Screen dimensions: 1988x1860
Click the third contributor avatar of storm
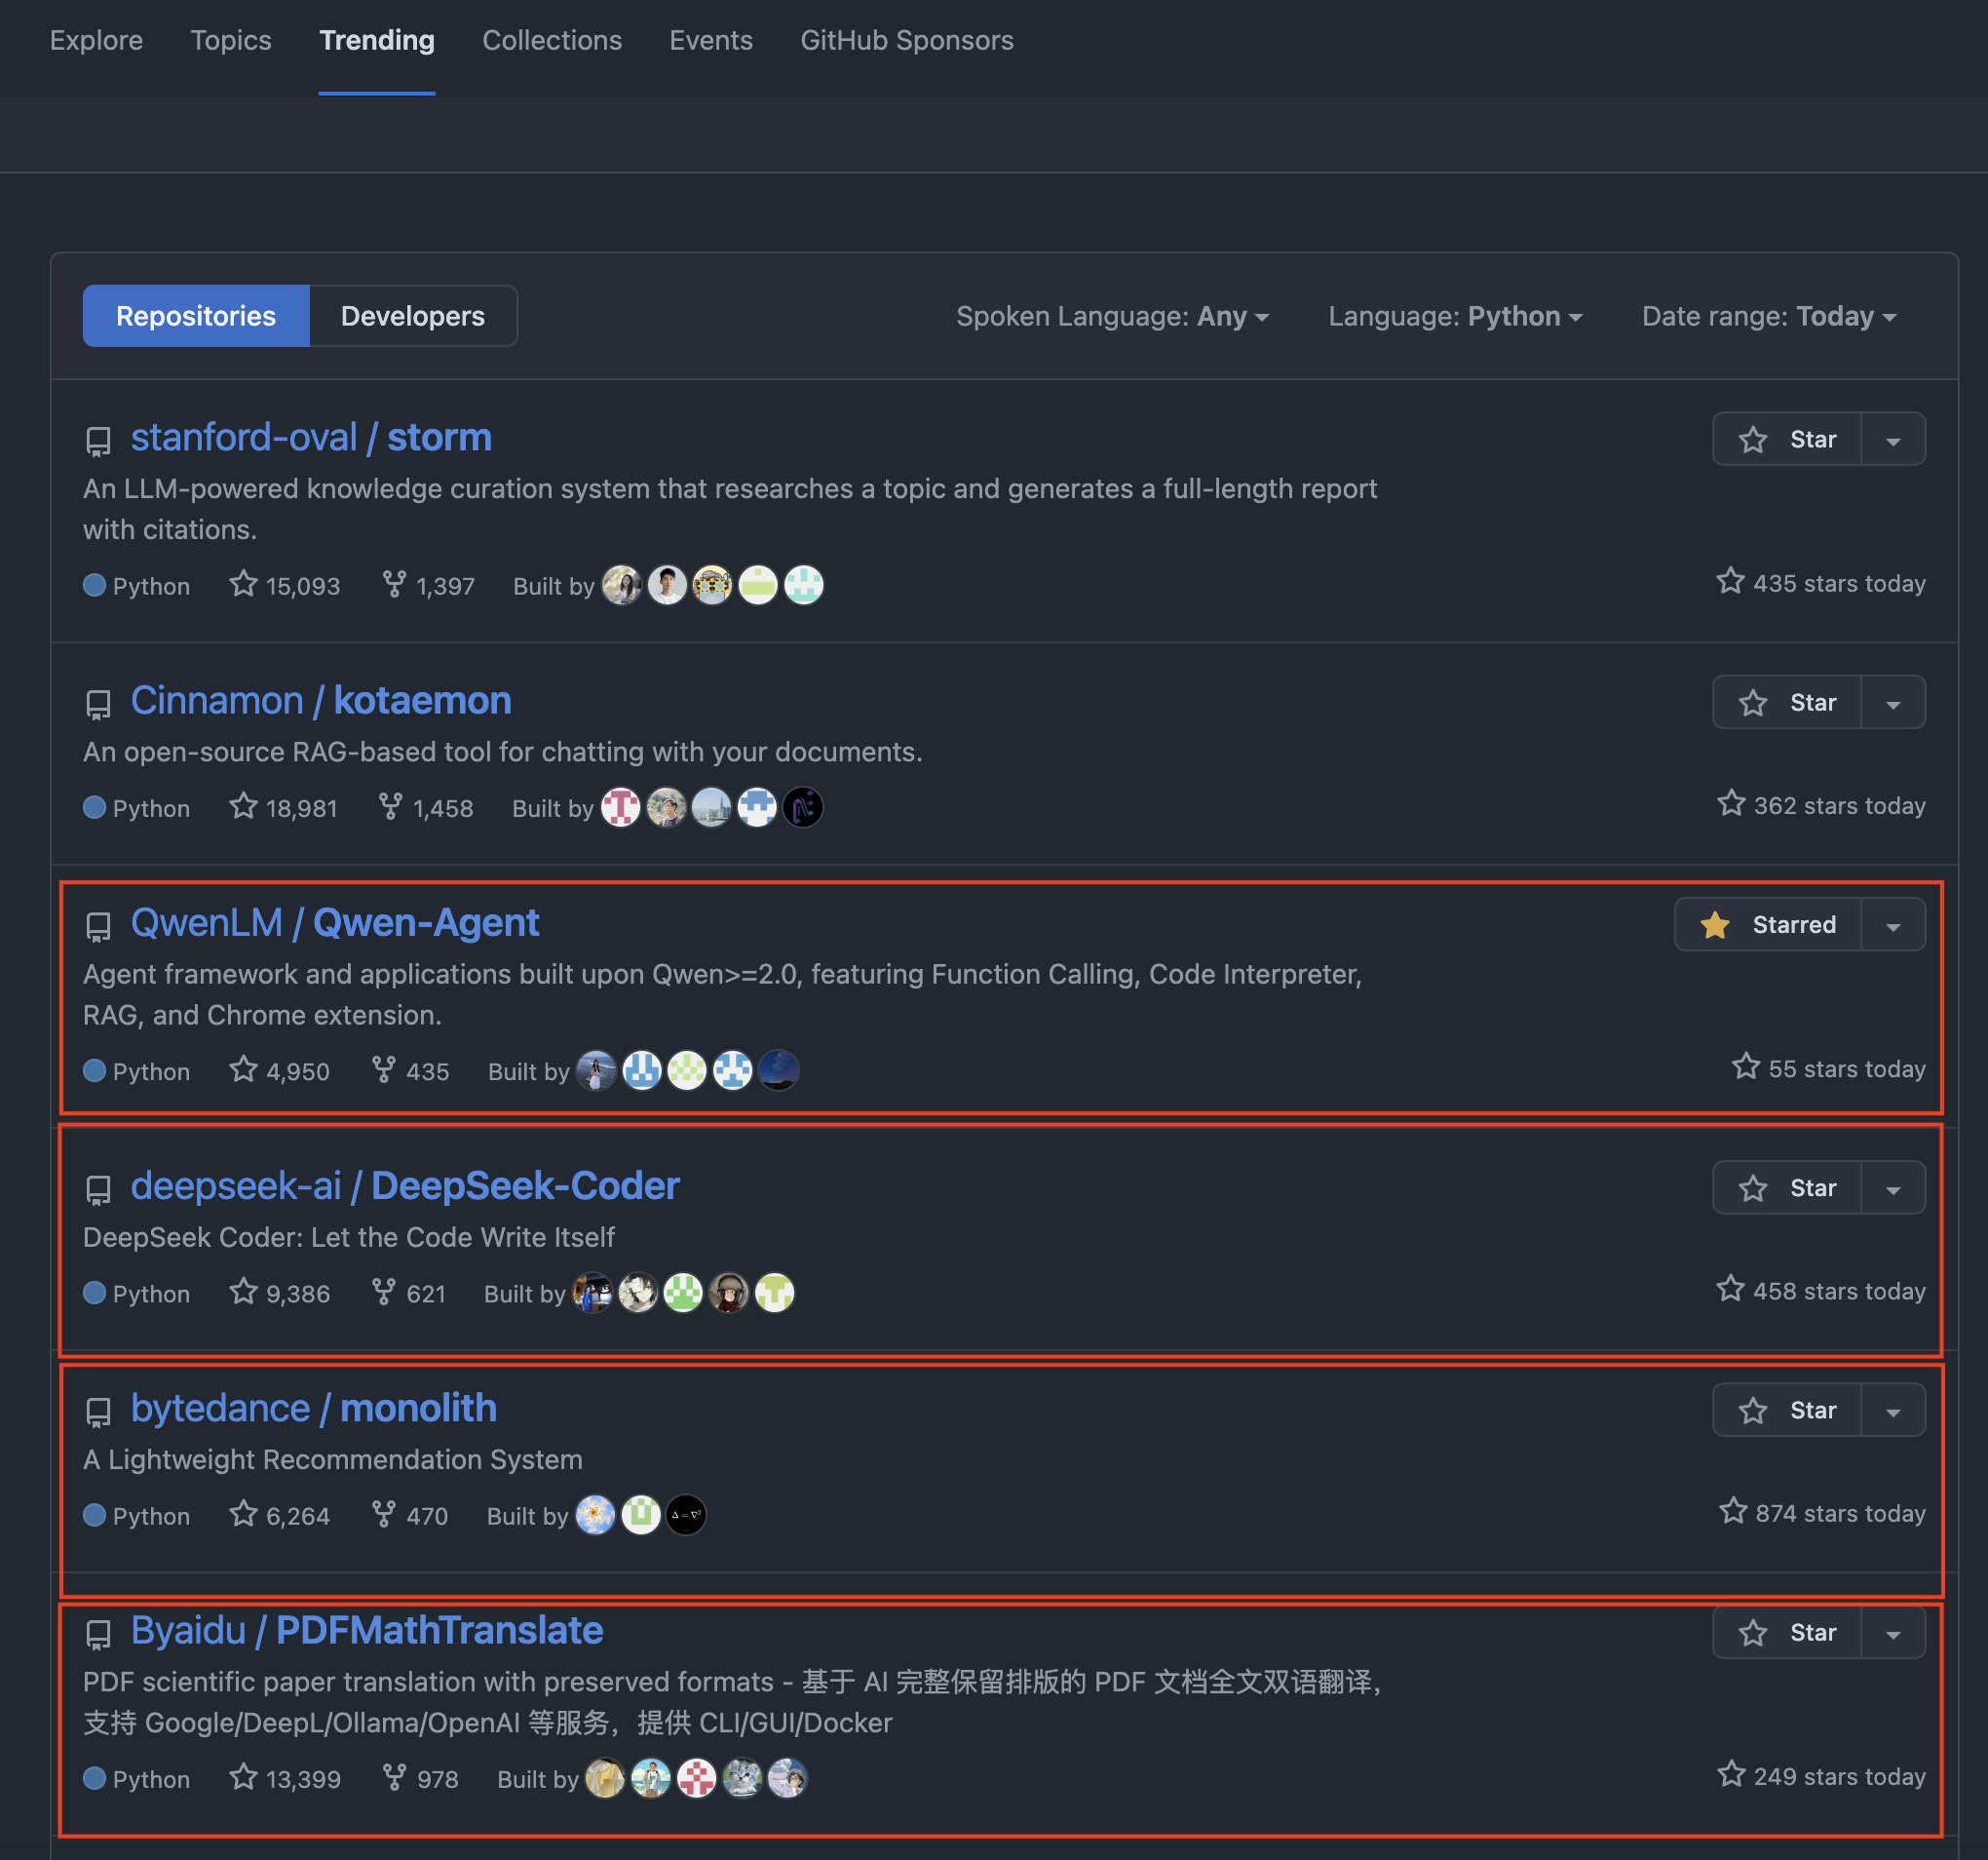tap(712, 585)
